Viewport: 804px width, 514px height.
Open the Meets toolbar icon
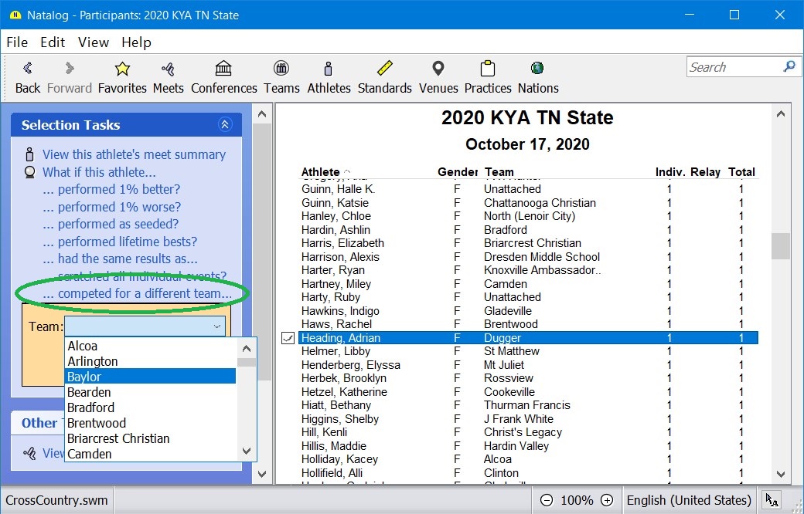pos(168,69)
